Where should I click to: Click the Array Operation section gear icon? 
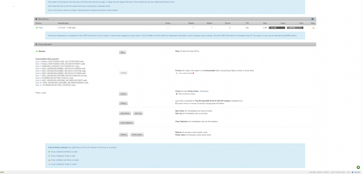pyautogui.click(x=36, y=44)
